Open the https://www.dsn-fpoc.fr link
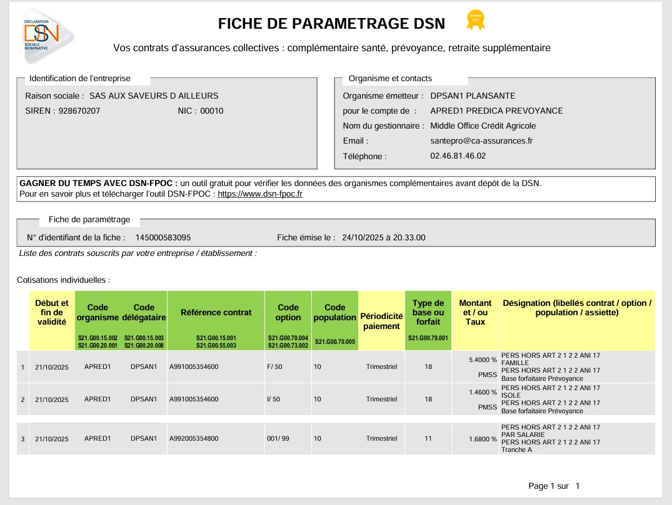This screenshot has width=672, height=505. [259, 194]
